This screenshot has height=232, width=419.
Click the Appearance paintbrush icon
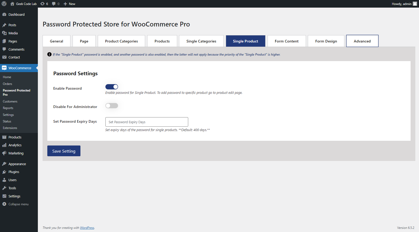[4, 164]
